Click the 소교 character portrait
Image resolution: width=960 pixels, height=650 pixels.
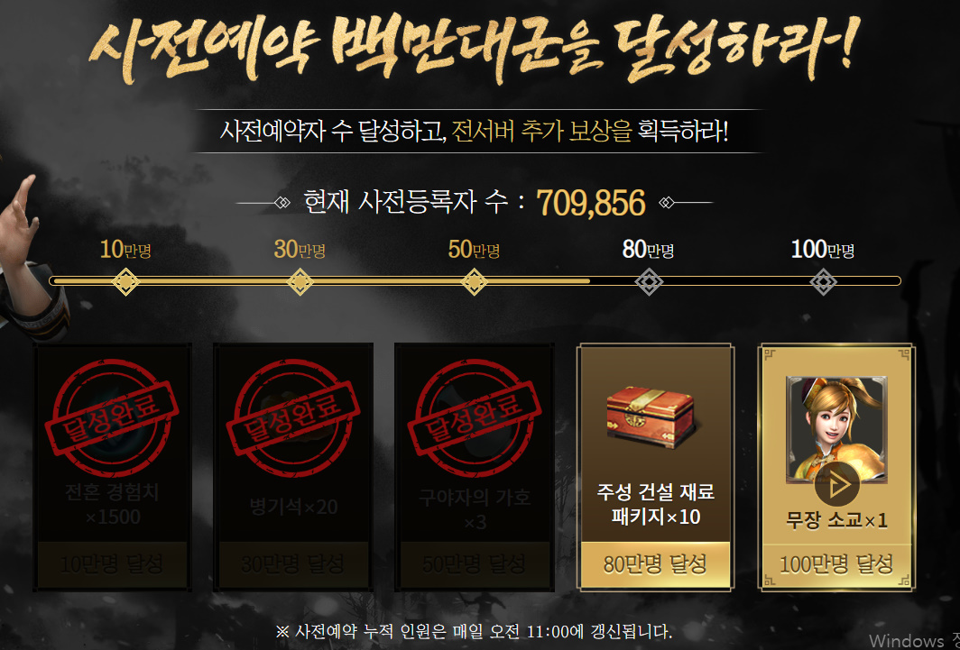pos(836,429)
